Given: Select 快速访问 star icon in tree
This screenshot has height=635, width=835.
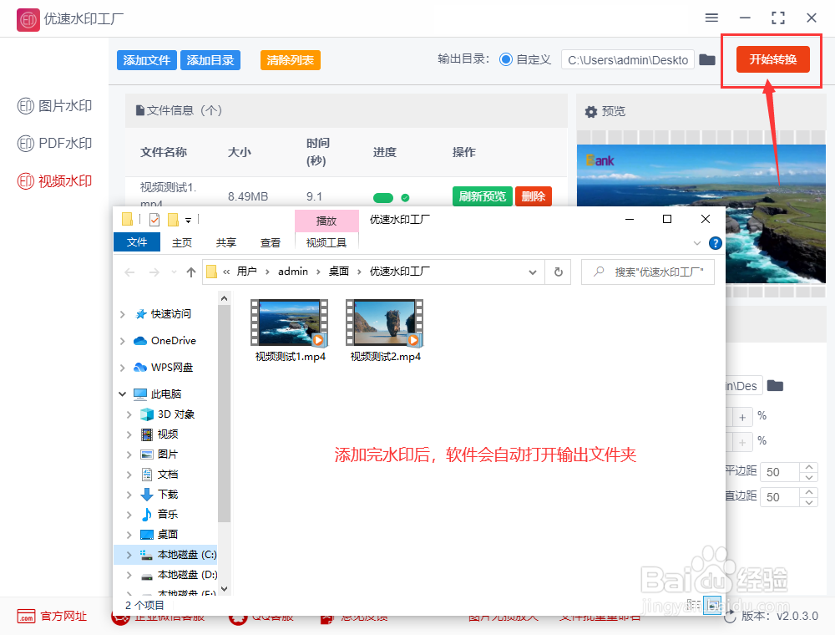Looking at the screenshot, I should click(x=140, y=314).
